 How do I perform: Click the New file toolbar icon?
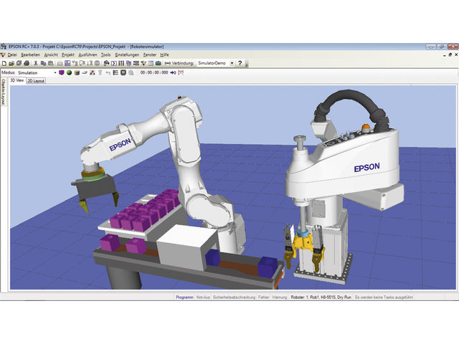4,63
